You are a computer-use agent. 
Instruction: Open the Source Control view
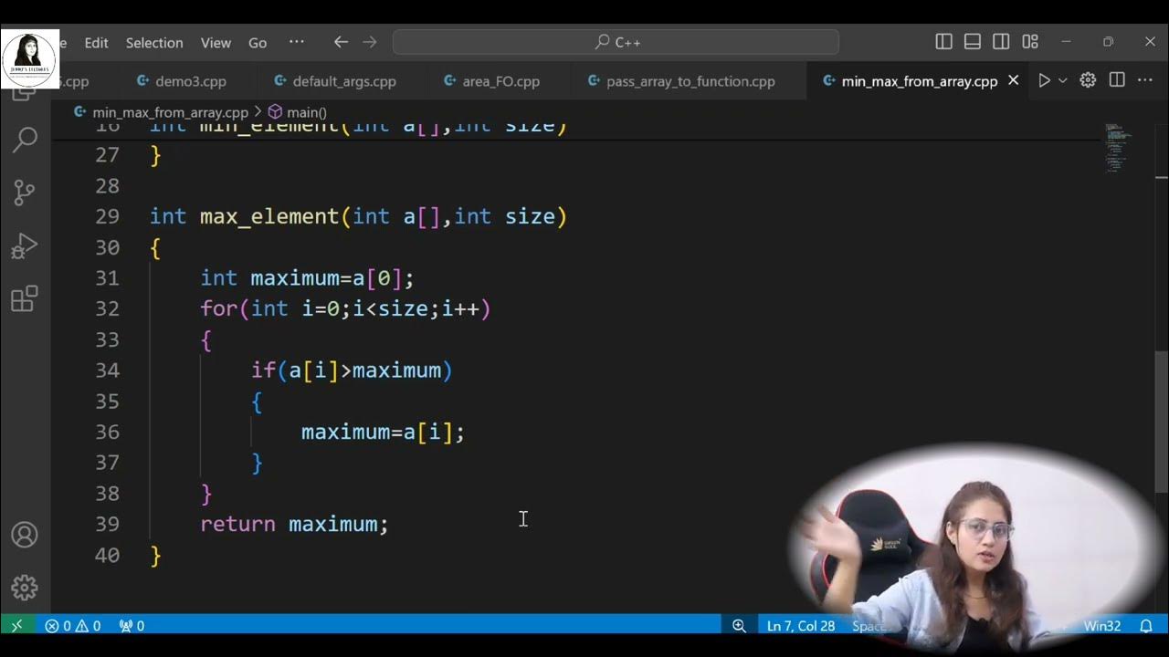click(x=25, y=193)
